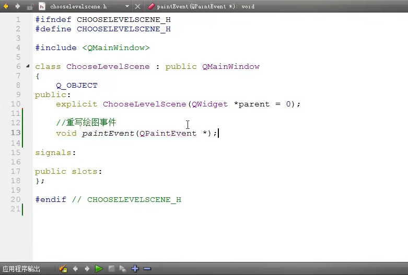
Task: Open the paintEvent symbol selector
Action: 205,6
